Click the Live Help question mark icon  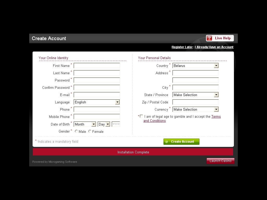pyautogui.click(x=209, y=38)
